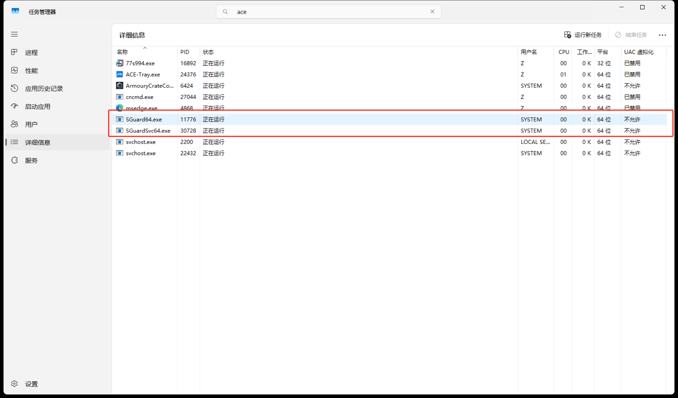
Task: Sort by 状态 (Status) column header
Action: coord(358,52)
